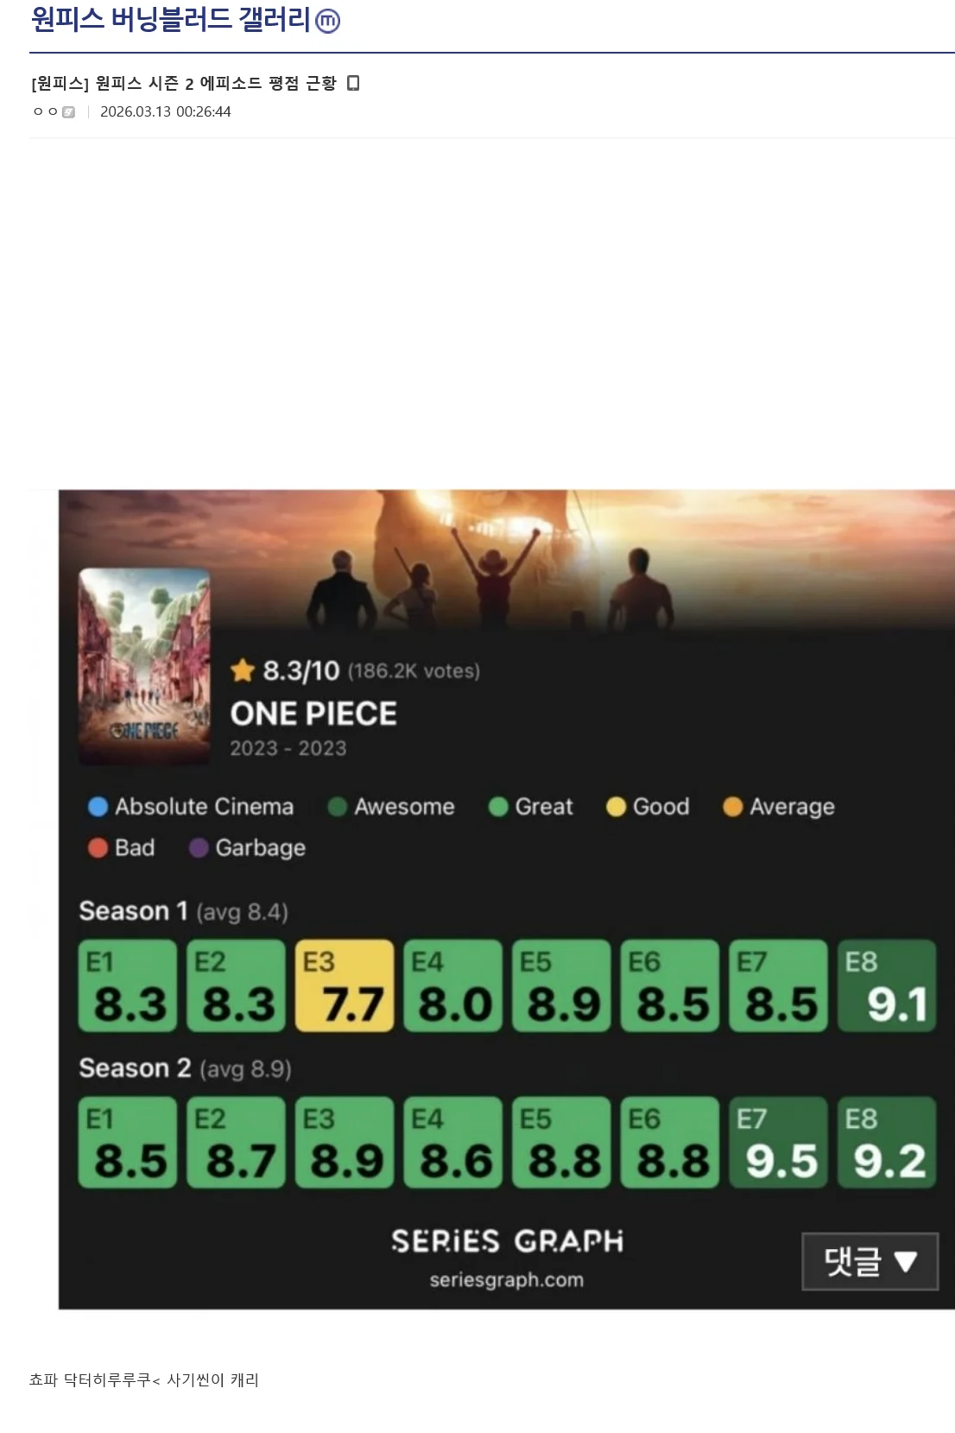955x1433 pixels.
Task: Click the Season 2 heading label
Action: pos(135,1068)
